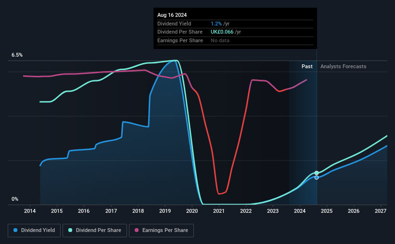Toggle the Earnings Per Share legend button
Viewport: 395px width, 244px height.
coord(161,231)
